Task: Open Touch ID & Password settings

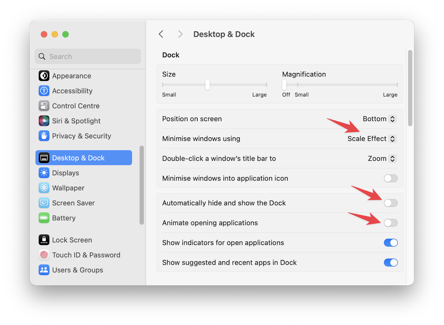Action: point(44,255)
